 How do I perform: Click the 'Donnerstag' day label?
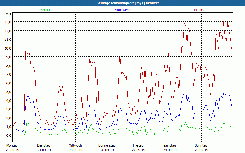(x=107, y=146)
